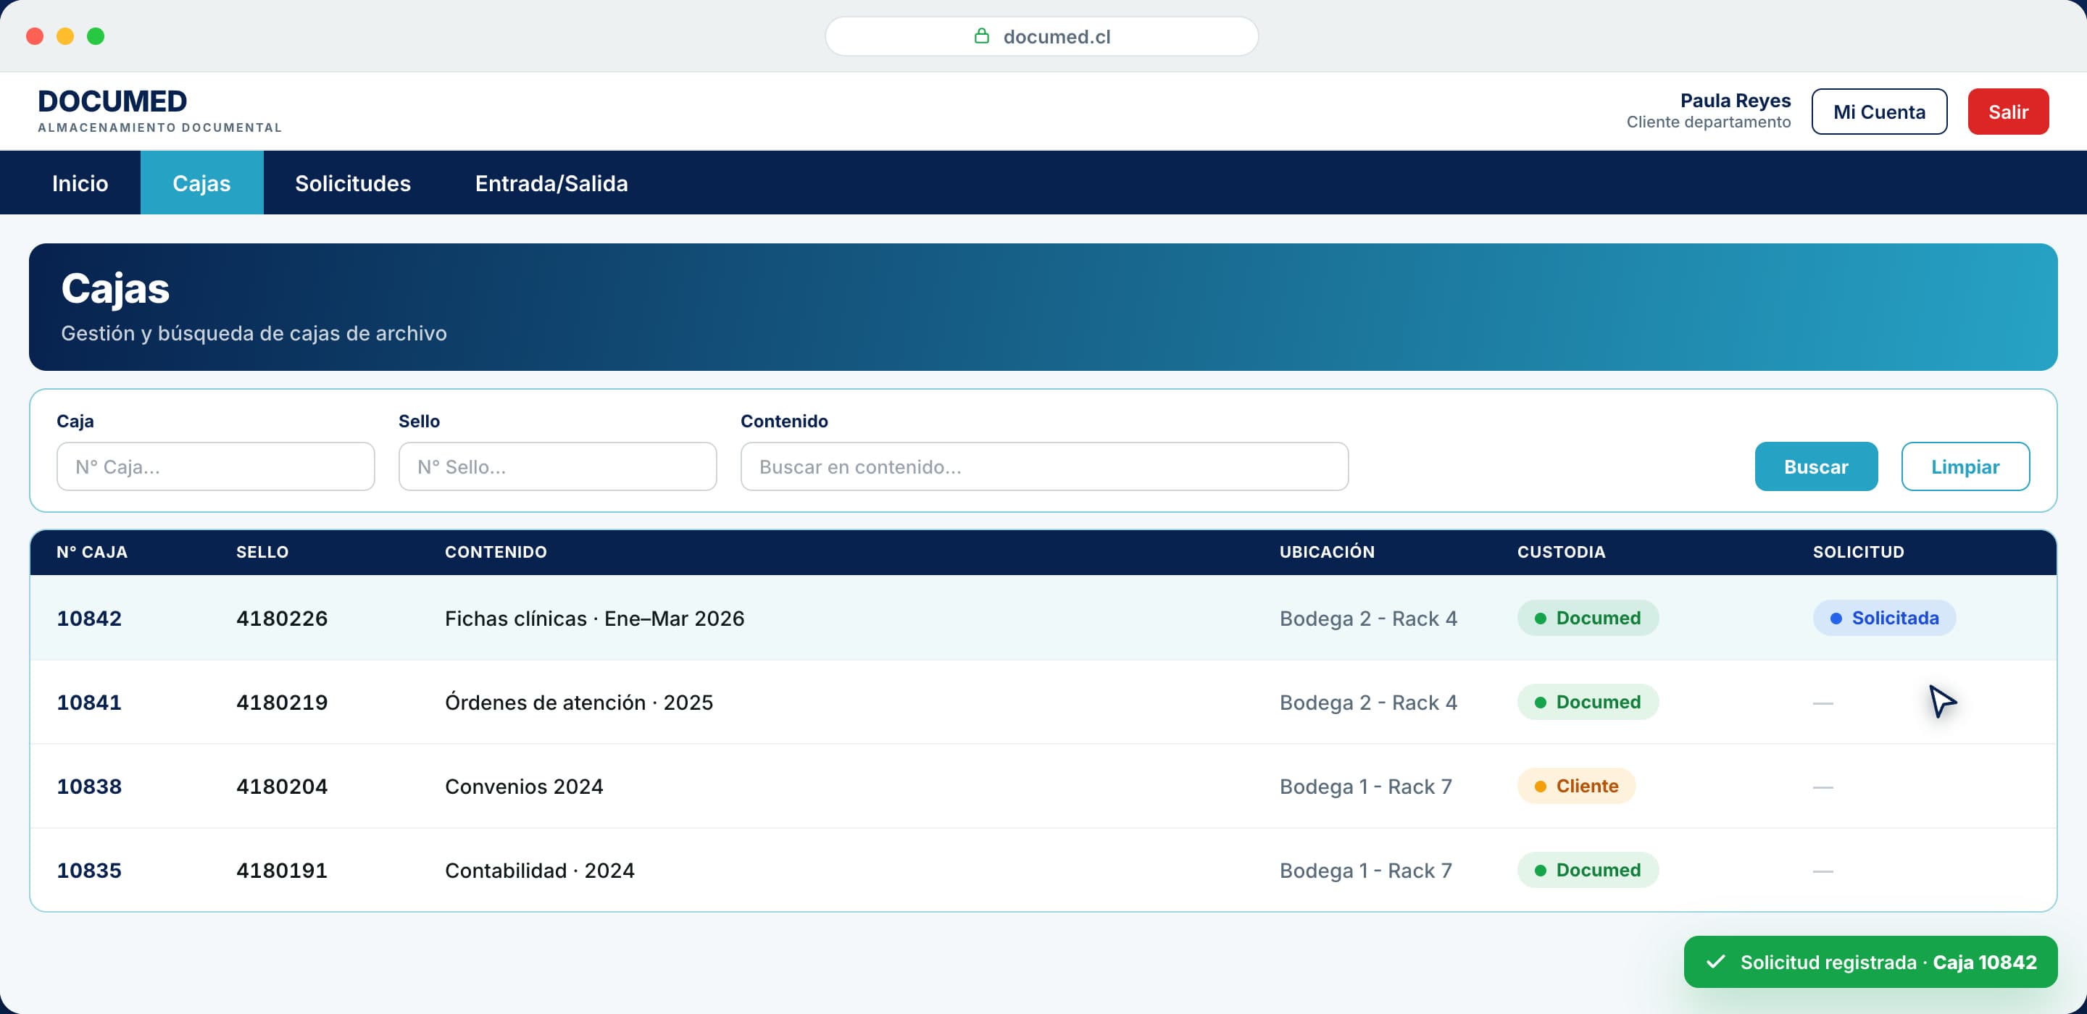Viewport: 2087px width, 1014px height.
Task: Select the 'Contabilidad · 2024' content cell
Action: click(540, 871)
